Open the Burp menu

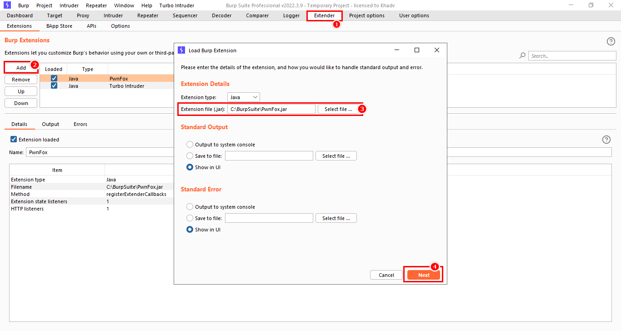(x=24, y=5)
